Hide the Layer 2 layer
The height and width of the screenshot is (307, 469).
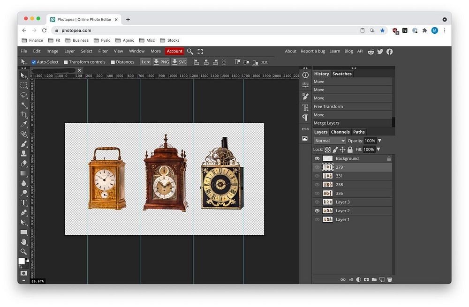(317, 211)
